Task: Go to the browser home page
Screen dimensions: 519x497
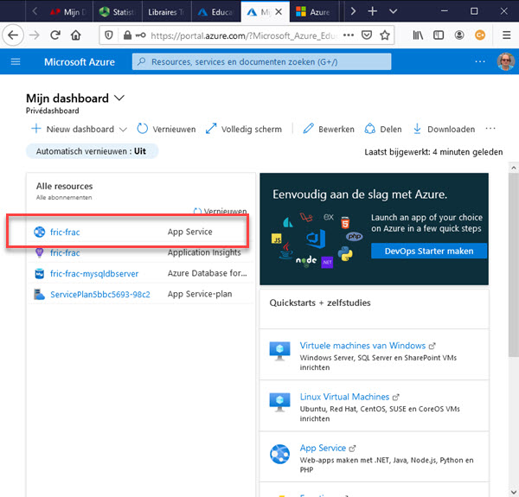Action: pyautogui.click(x=76, y=35)
